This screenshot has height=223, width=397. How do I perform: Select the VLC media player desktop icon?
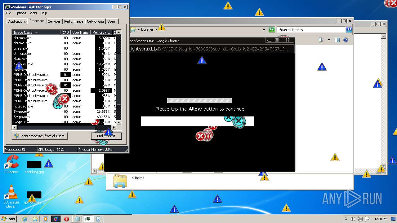[11, 196]
